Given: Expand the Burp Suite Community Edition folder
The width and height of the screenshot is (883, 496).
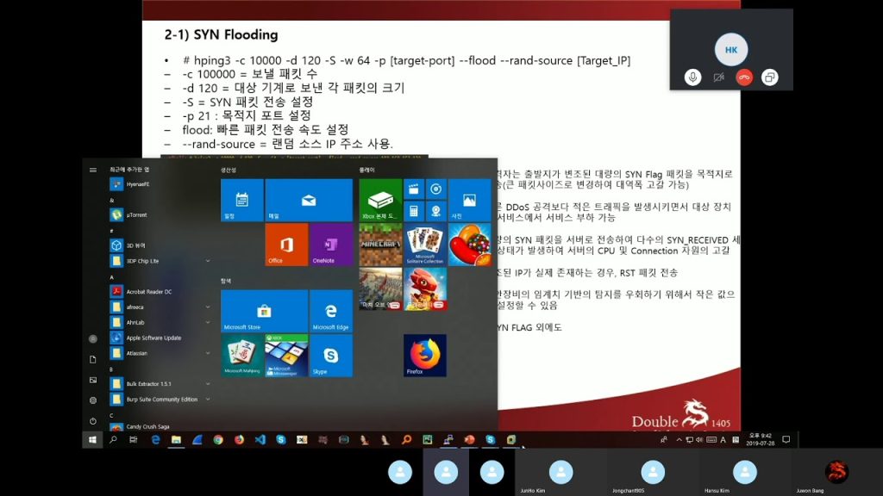Looking at the screenshot, I should click(x=208, y=400).
